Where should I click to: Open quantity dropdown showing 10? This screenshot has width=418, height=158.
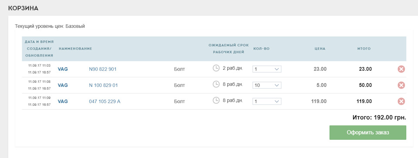pyautogui.click(x=267, y=85)
